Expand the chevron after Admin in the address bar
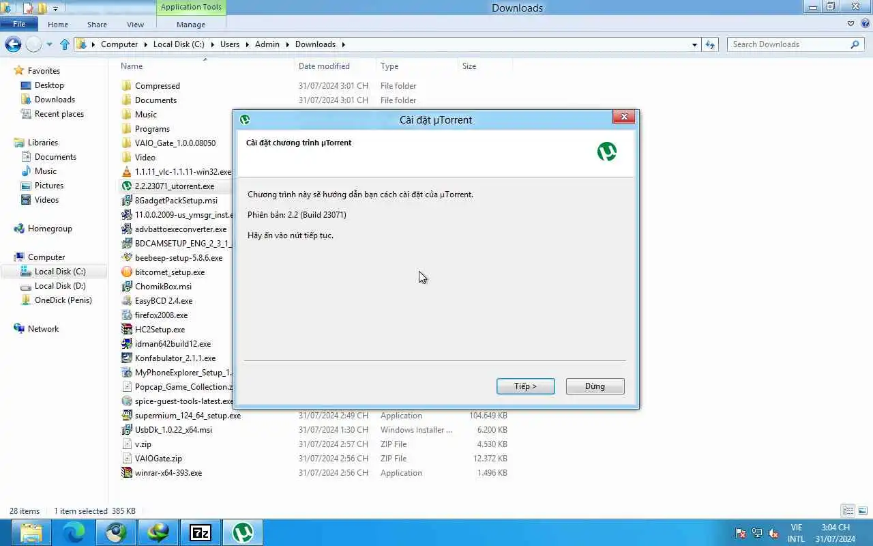Viewport: 873px width, 546px height. pyautogui.click(x=287, y=44)
